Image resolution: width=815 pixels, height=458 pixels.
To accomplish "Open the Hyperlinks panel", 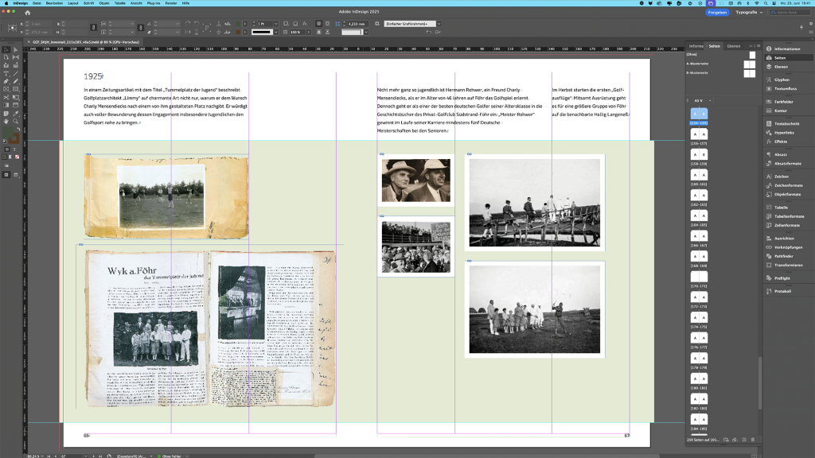I will point(785,132).
